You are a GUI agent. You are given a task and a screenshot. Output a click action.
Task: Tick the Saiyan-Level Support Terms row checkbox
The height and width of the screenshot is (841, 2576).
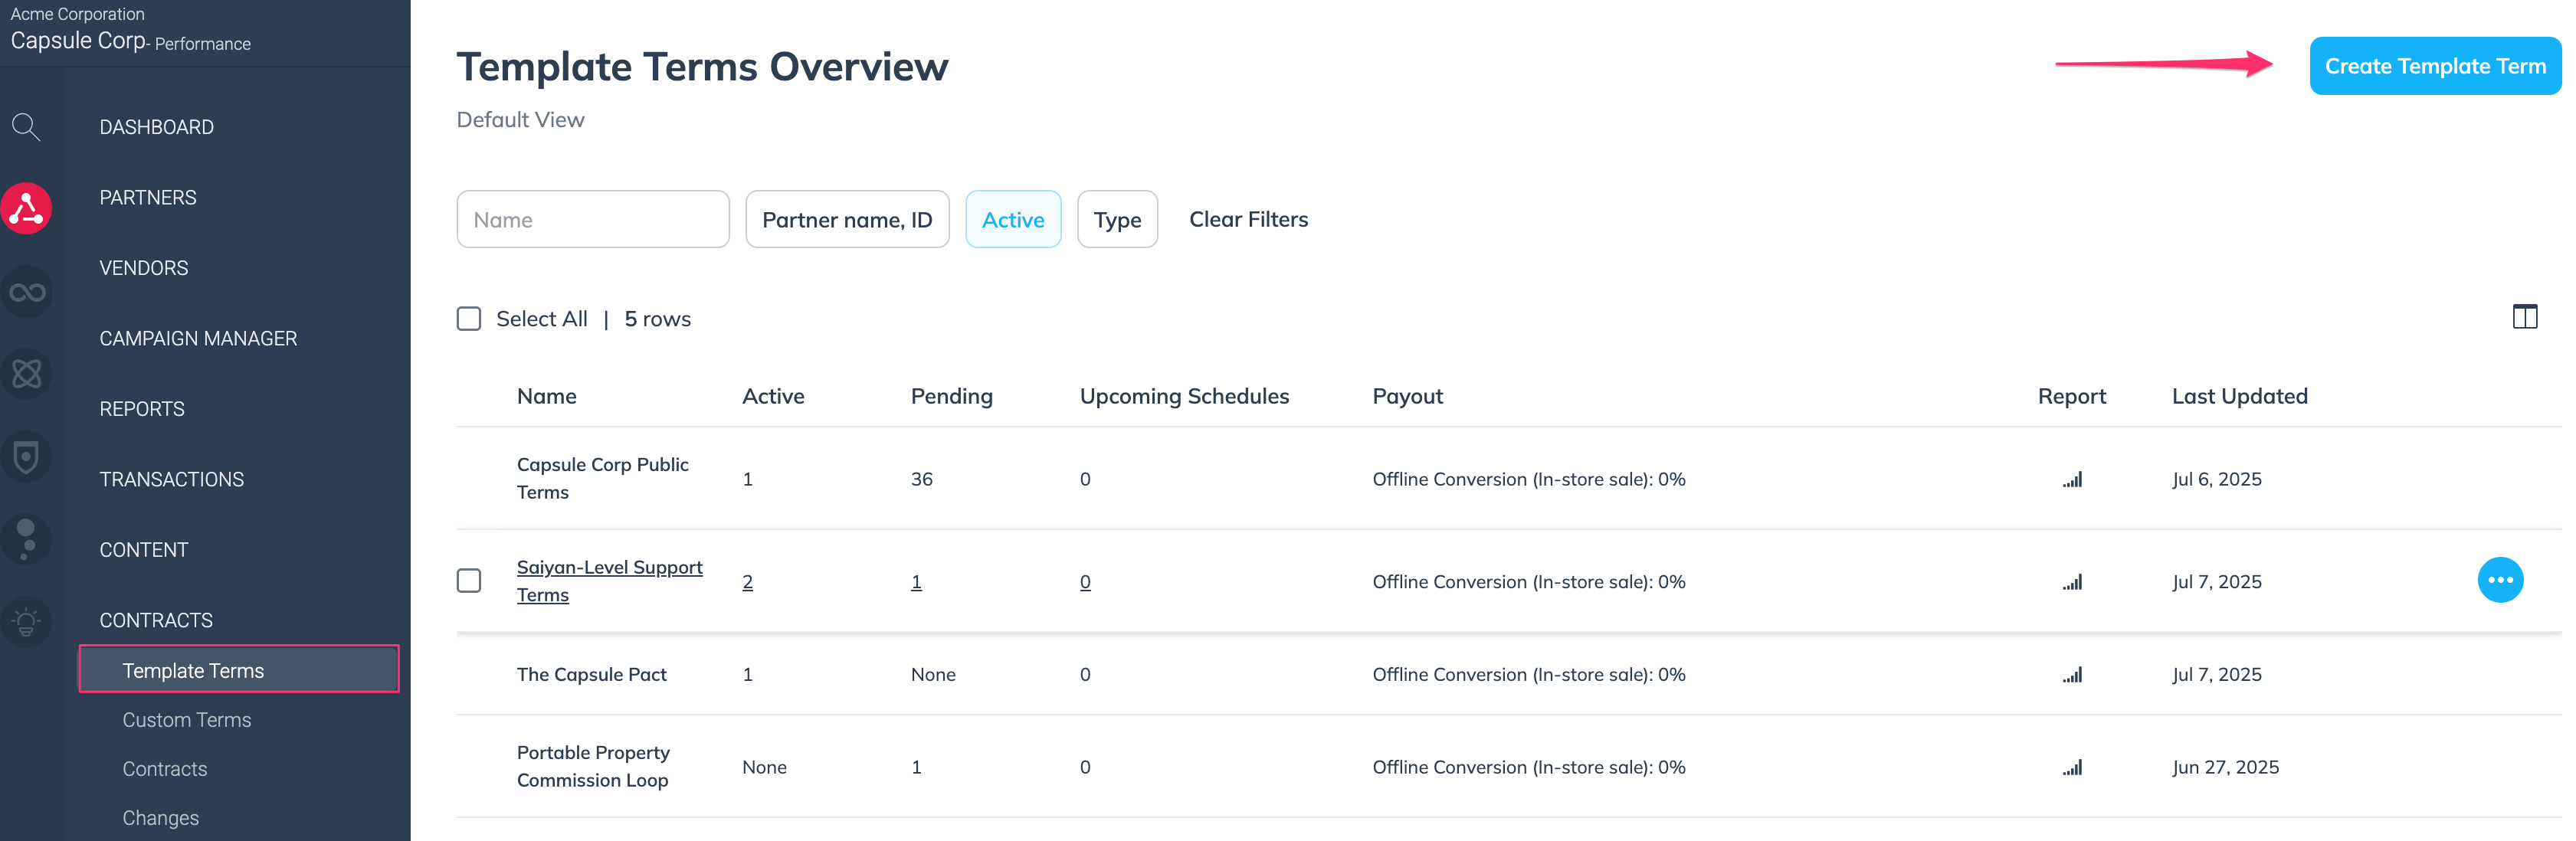tap(469, 581)
